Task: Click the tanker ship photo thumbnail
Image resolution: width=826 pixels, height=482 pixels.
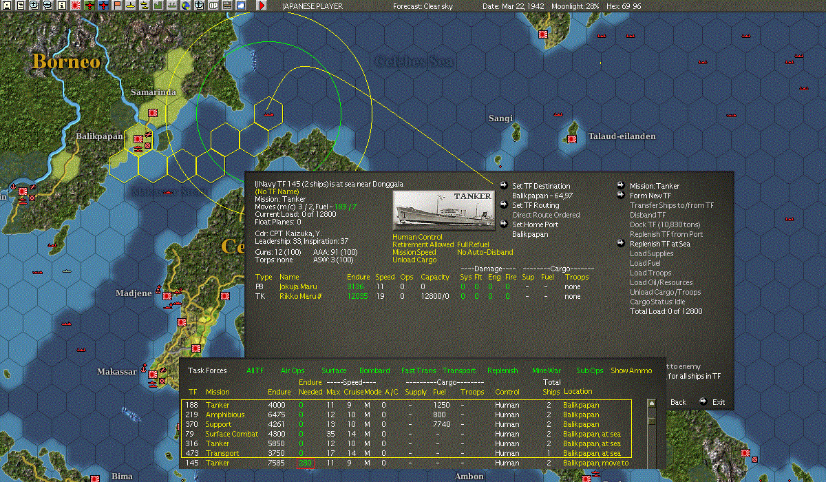Action: 443,210
